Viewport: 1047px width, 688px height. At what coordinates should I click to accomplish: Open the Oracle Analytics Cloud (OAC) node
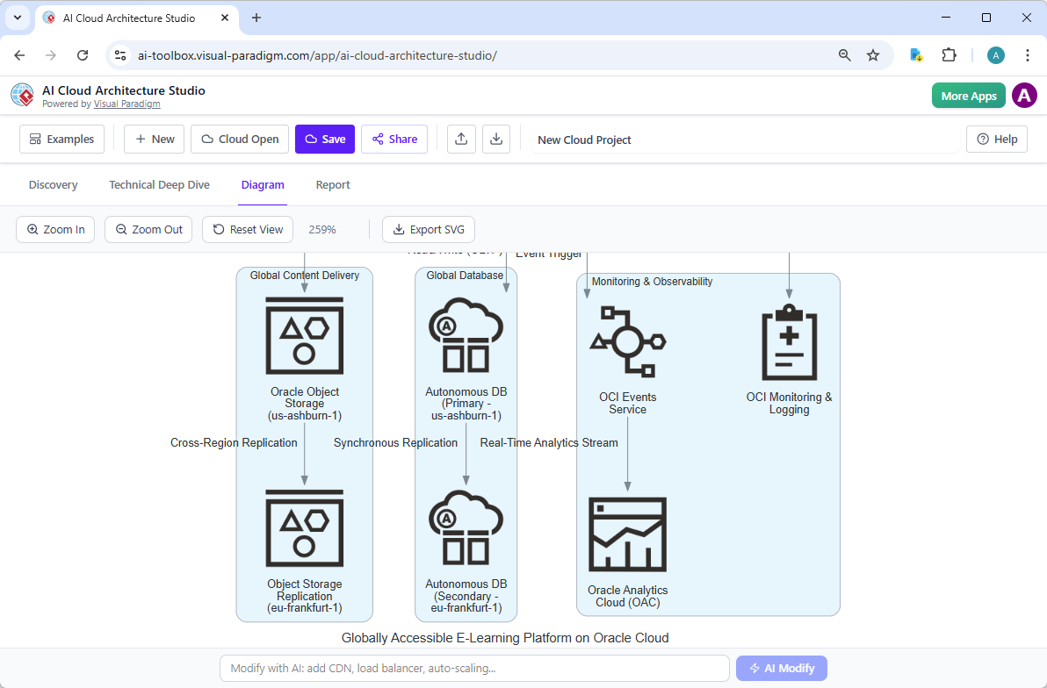627,534
